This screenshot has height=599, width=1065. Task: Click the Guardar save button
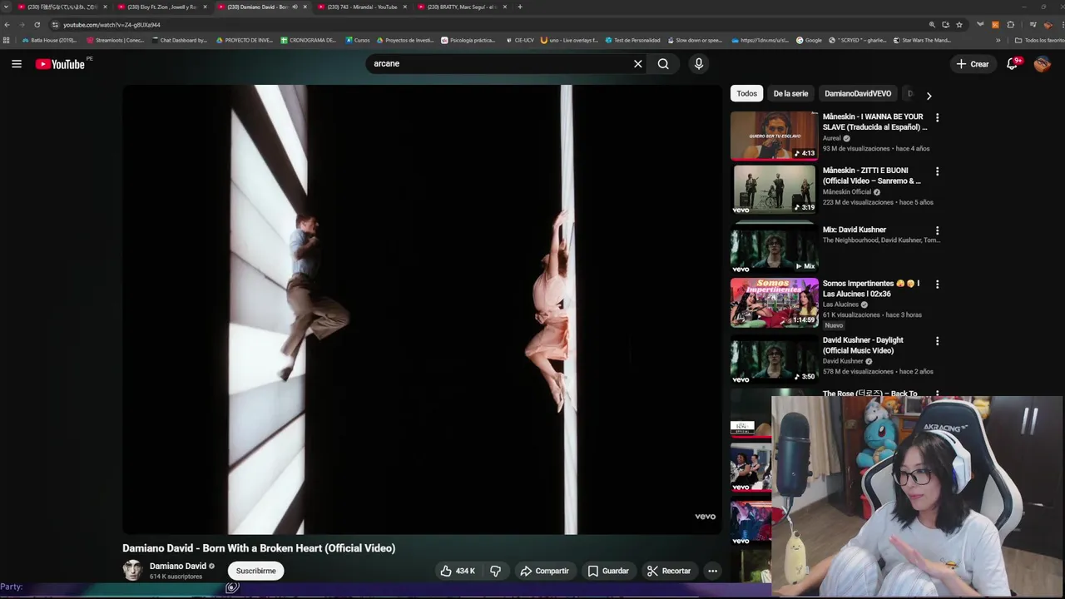click(607, 571)
